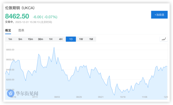Open the 概览 overview tab
Viewport: 173px width, 105px height.
pyautogui.click(x=8, y=31)
